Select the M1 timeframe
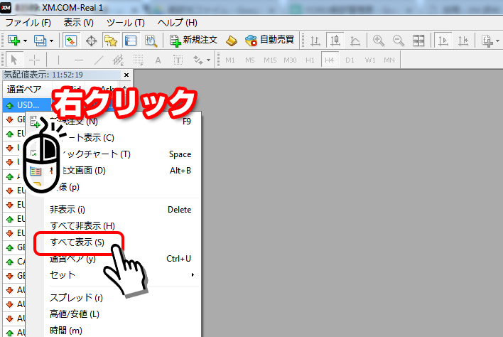Image resolution: width=503 pixels, height=337 pixels. (229, 60)
